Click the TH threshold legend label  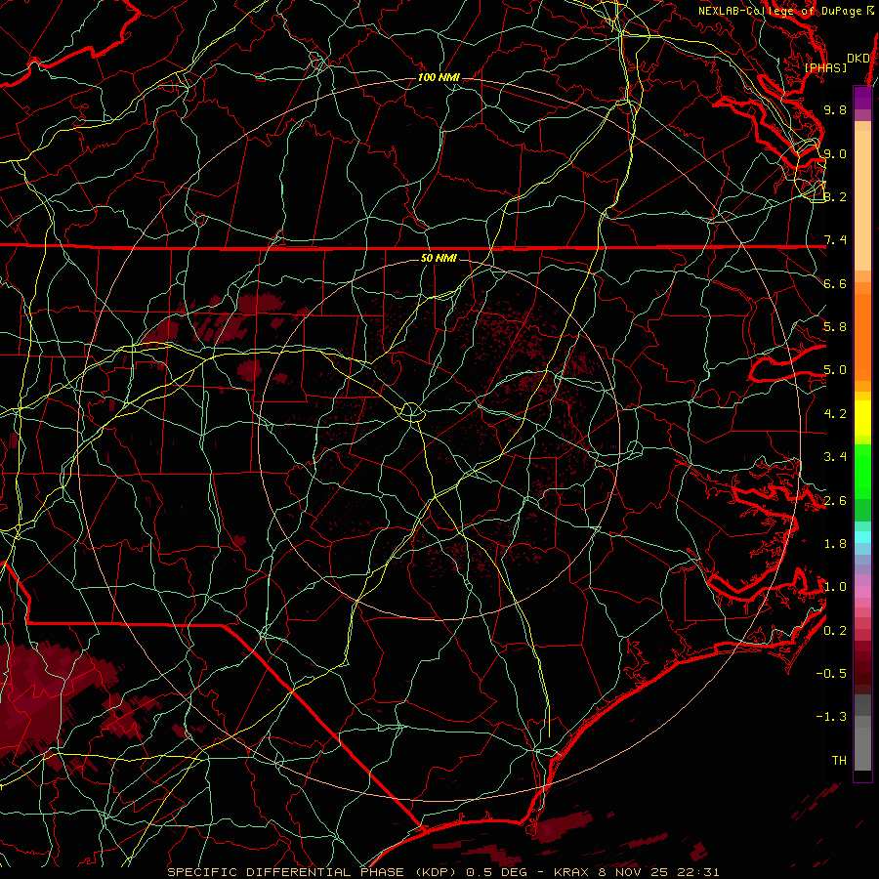click(839, 761)
